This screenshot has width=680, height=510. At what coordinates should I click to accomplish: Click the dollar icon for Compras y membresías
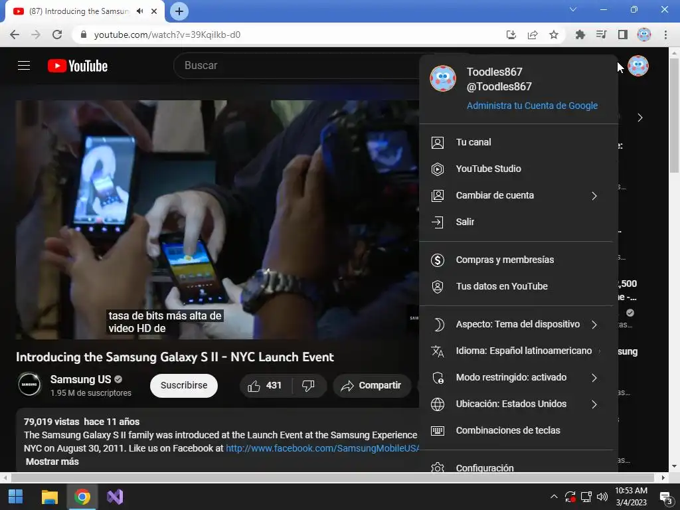click(438, 260)
